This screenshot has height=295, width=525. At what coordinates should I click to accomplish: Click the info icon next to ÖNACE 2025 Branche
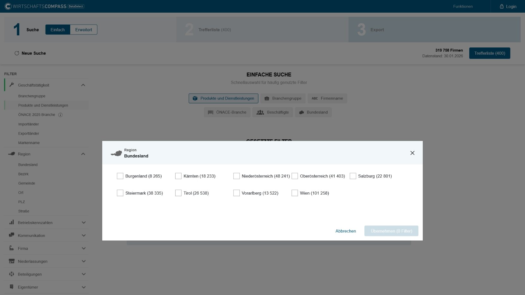pos(60,115)
